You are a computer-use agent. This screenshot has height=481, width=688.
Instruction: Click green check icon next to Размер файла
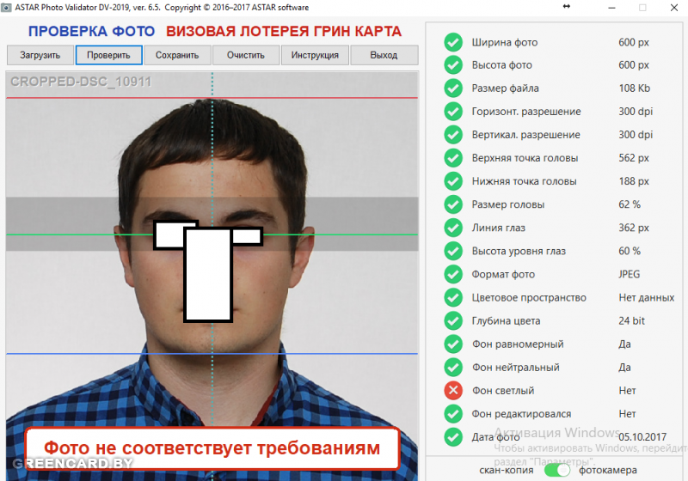click(453, 88)
